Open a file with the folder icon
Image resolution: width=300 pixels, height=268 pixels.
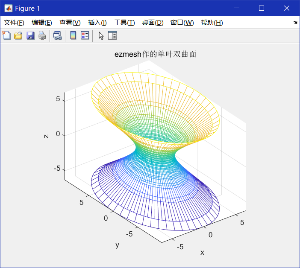tap(18, 35)
